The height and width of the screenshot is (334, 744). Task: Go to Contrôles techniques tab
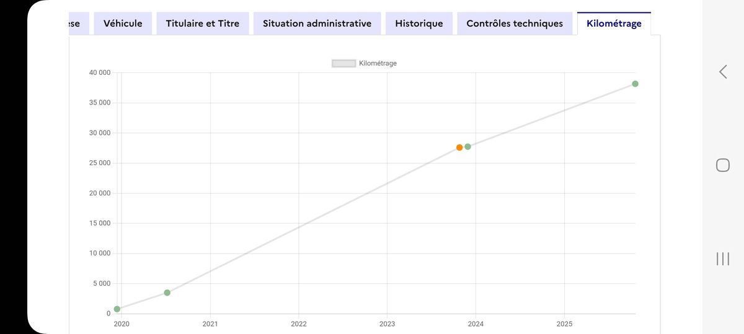pyautogui.click(x=515, y=24)
